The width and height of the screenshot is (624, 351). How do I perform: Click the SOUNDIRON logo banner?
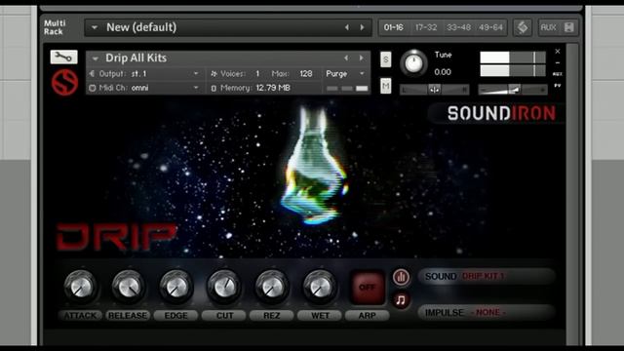coord(500,113)
